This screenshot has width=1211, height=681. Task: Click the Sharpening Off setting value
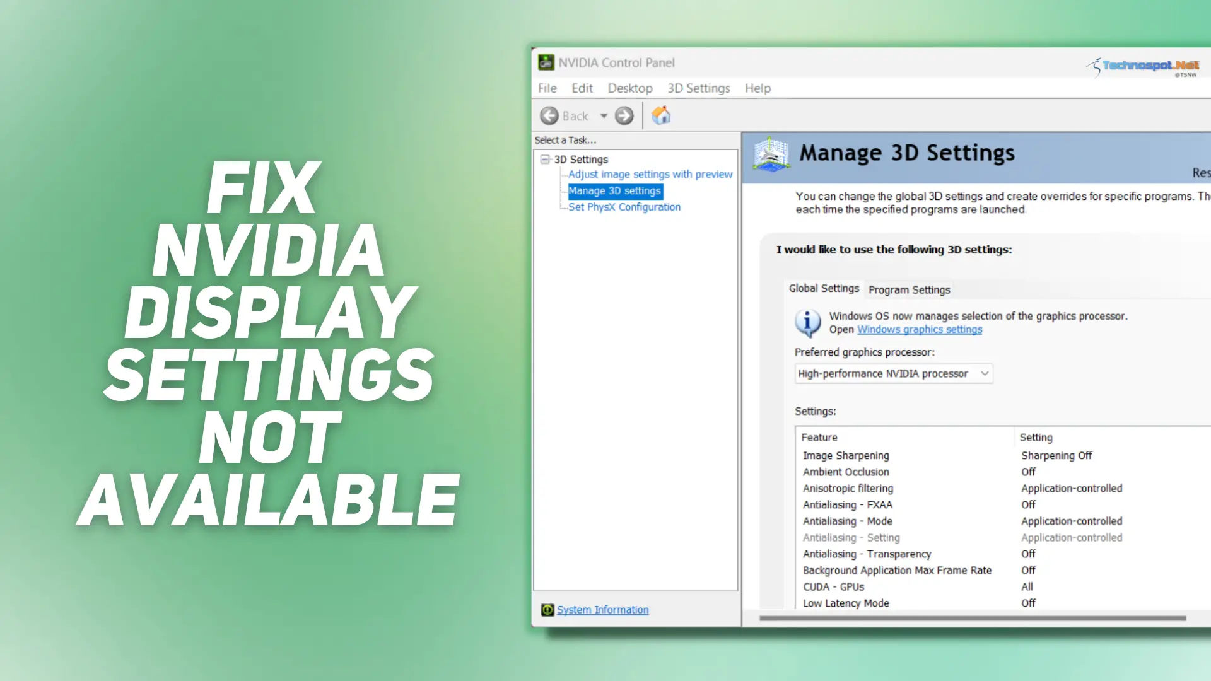click(1056, 455)
